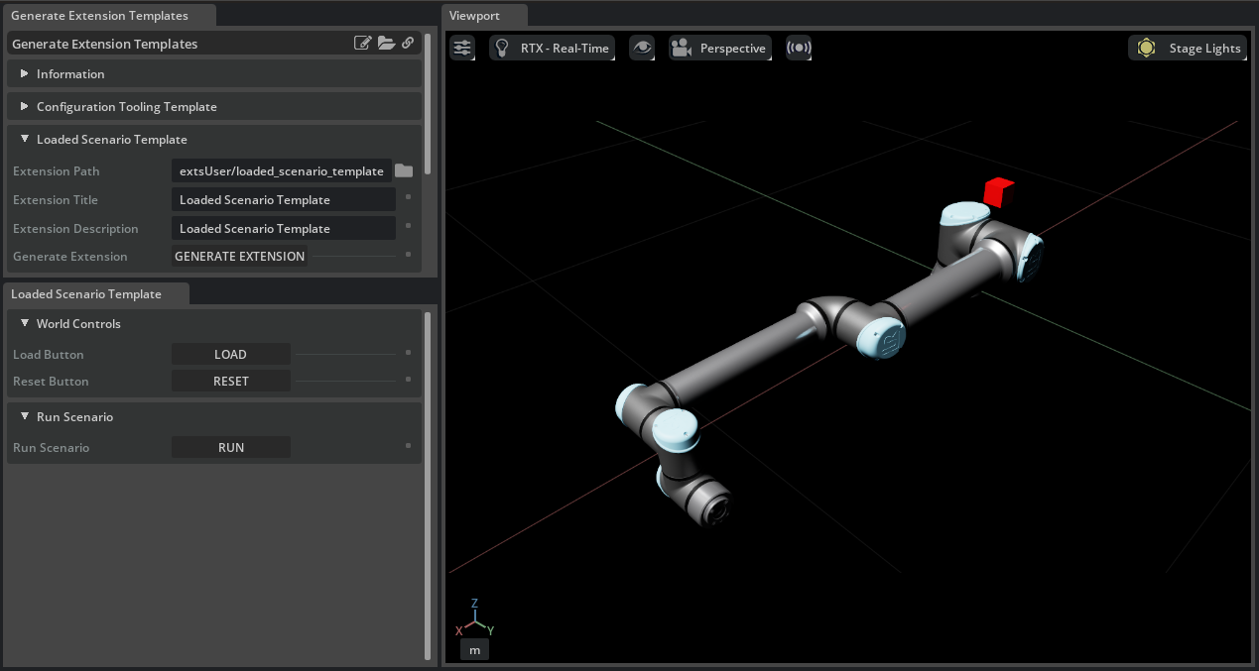Open the Stage Lights menu

coord(1188,48)
